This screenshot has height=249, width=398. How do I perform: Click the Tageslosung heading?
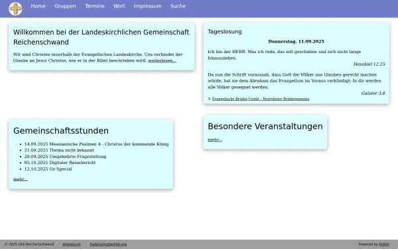[x=225, y=32]
